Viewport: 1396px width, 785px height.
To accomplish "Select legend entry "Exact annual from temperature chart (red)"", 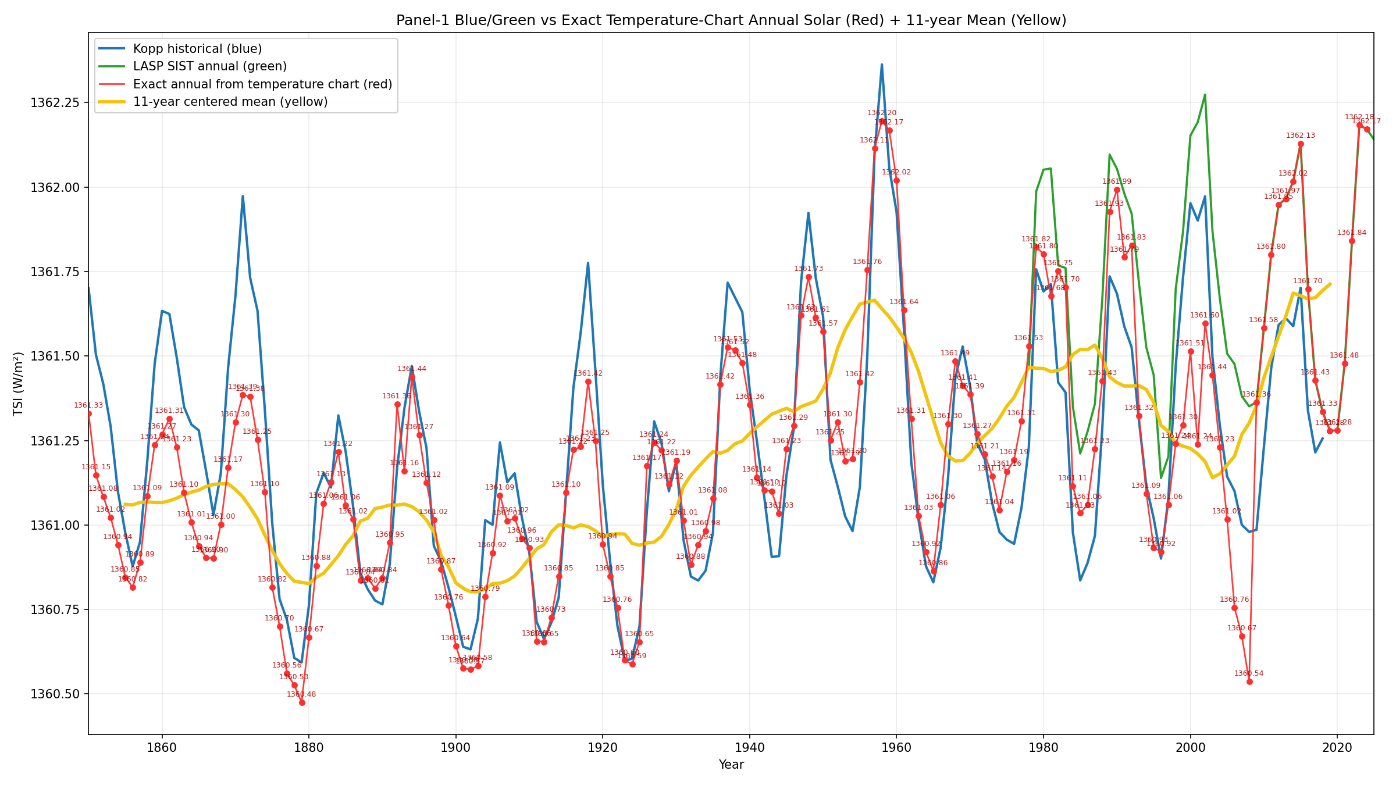I will pyautogui.click(x=262, y=84).
